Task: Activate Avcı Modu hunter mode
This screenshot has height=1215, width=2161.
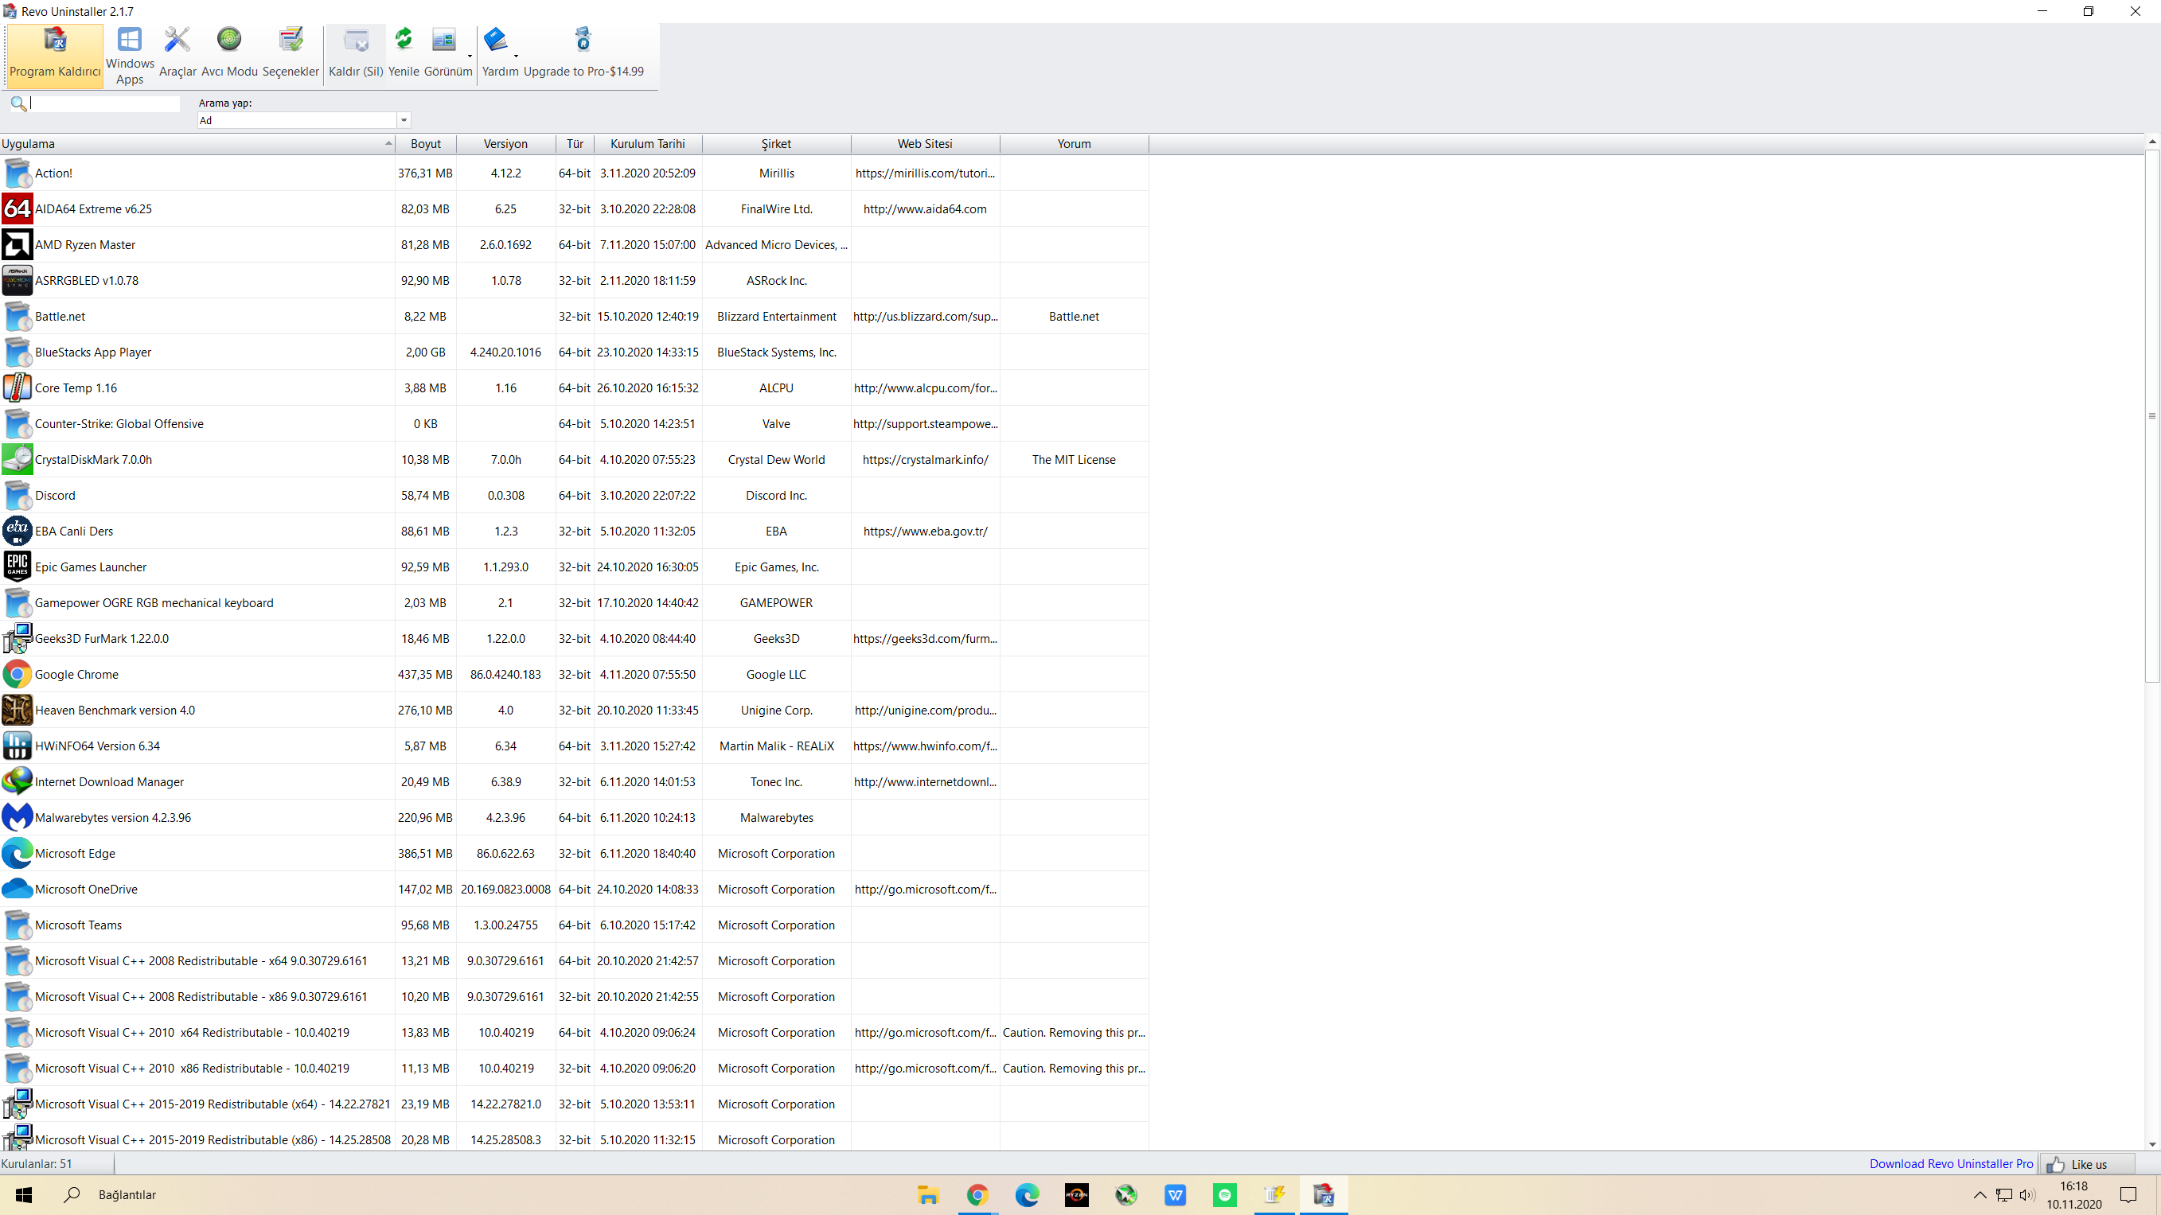Action: pyautogui.click(x=229, y=53)
